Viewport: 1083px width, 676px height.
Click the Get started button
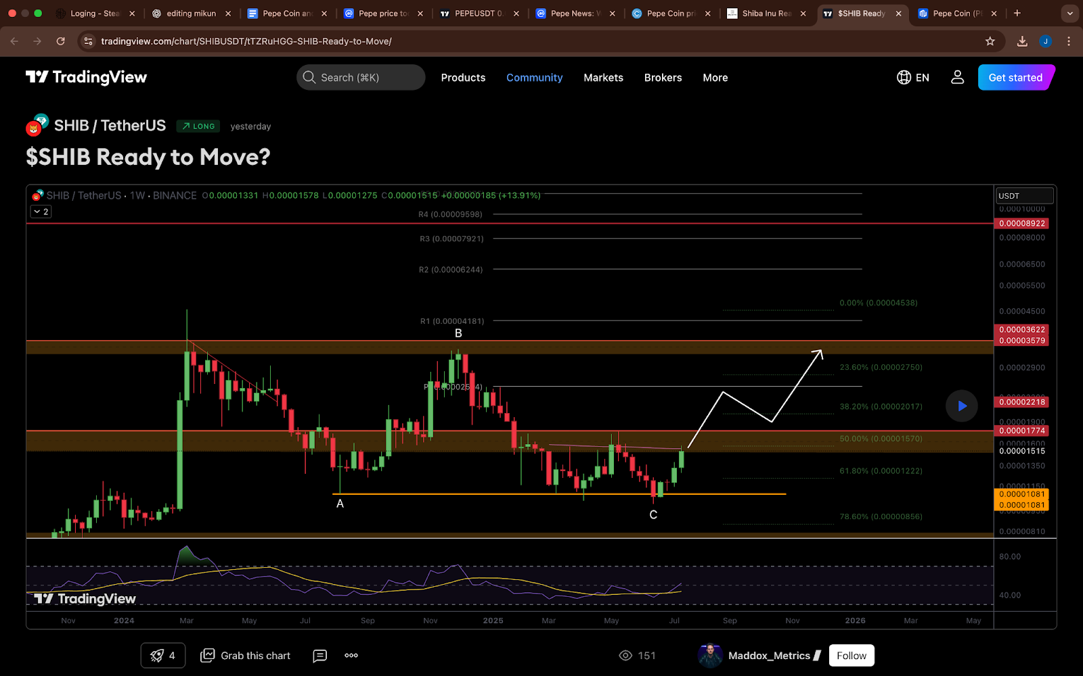[1015, 77]
